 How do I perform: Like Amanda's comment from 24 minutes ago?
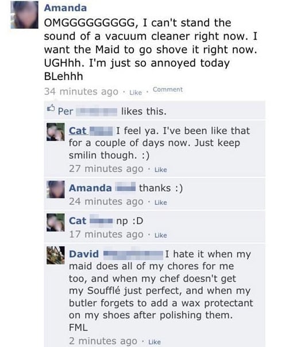(x=161, y=203)
